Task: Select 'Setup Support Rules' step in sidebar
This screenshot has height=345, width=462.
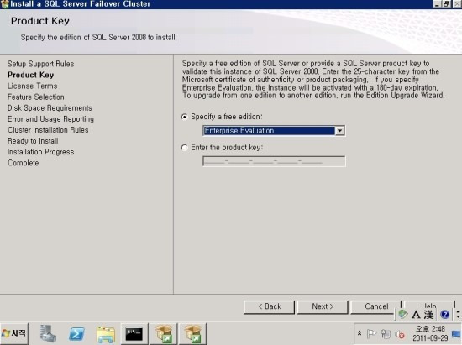Action: [x=40, y=64]
